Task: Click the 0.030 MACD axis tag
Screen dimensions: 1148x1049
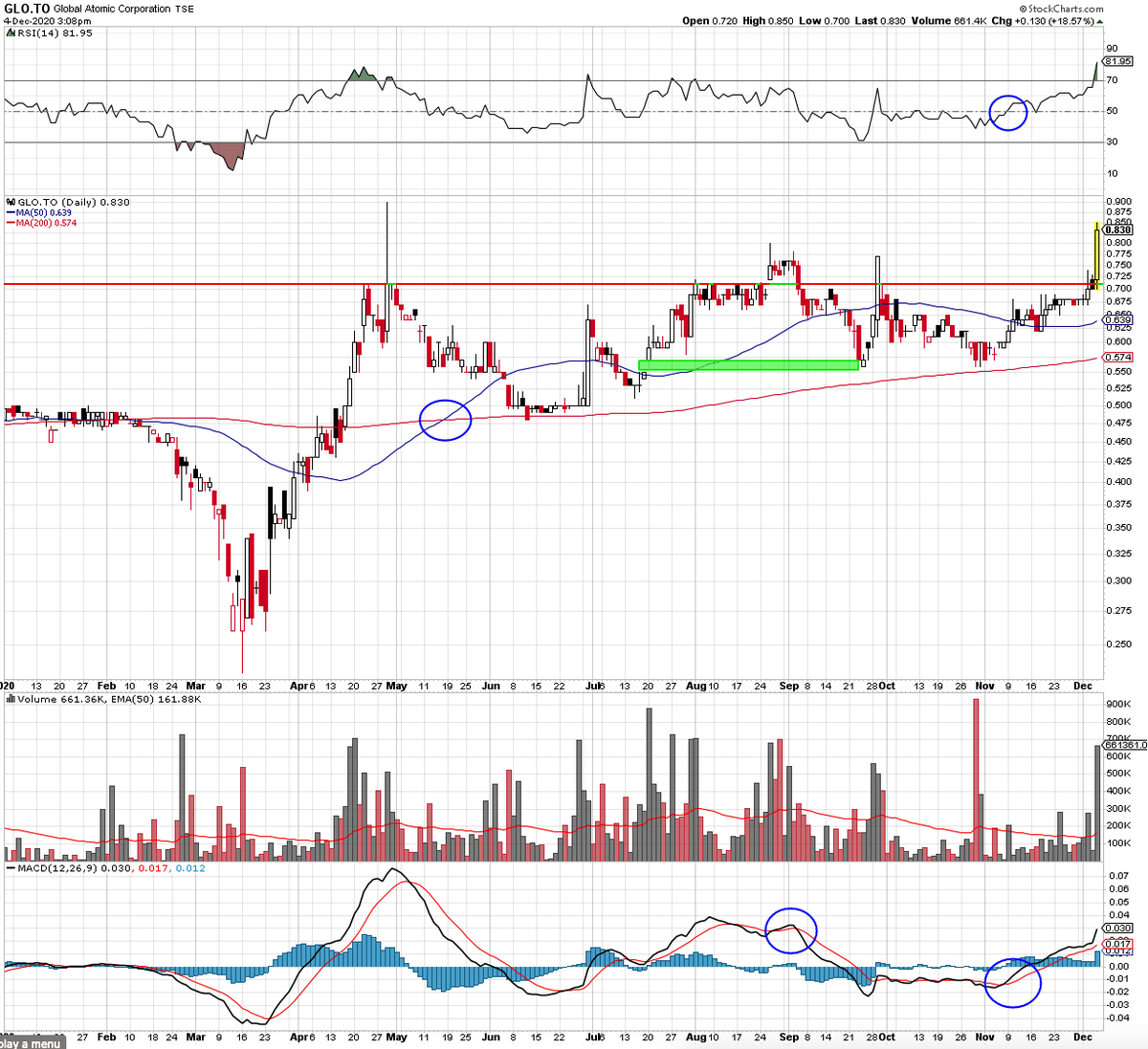Action: click(x=1118, y=928)
